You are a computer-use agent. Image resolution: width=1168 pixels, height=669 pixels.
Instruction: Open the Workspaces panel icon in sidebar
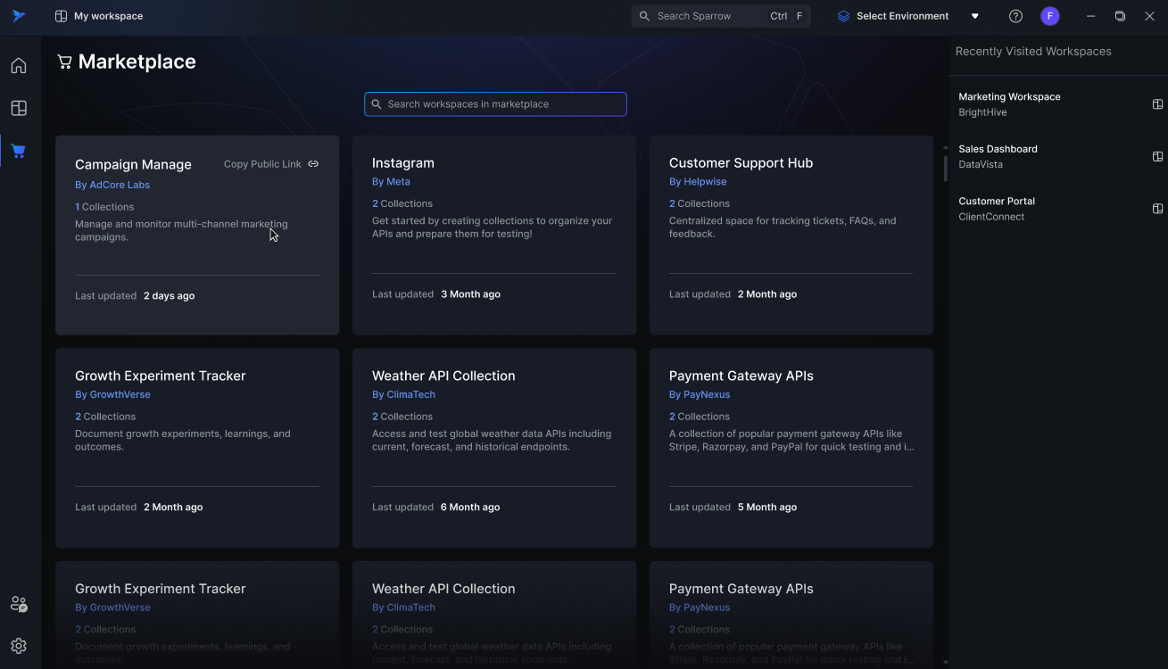(18, 108)
